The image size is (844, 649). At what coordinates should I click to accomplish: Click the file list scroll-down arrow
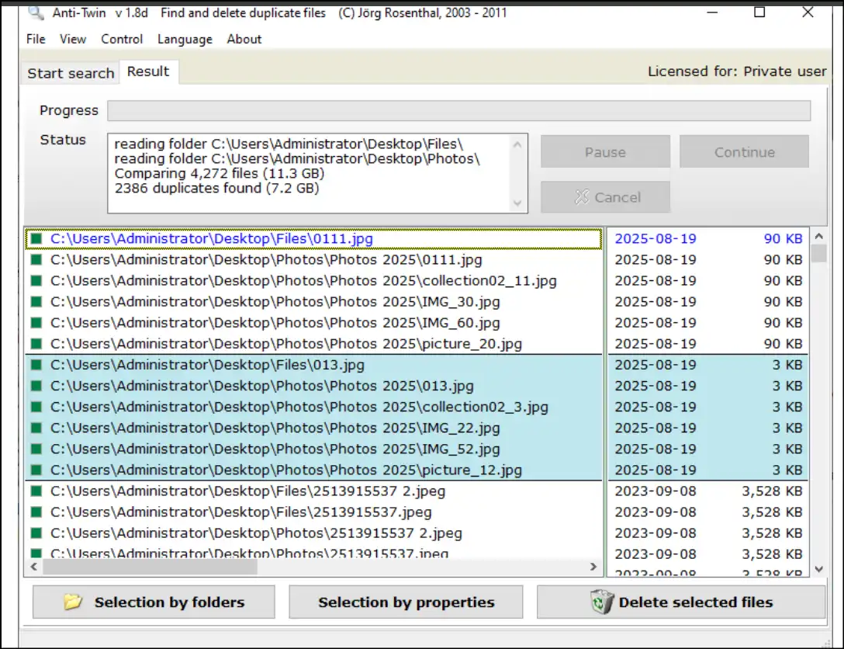[820, 567]
